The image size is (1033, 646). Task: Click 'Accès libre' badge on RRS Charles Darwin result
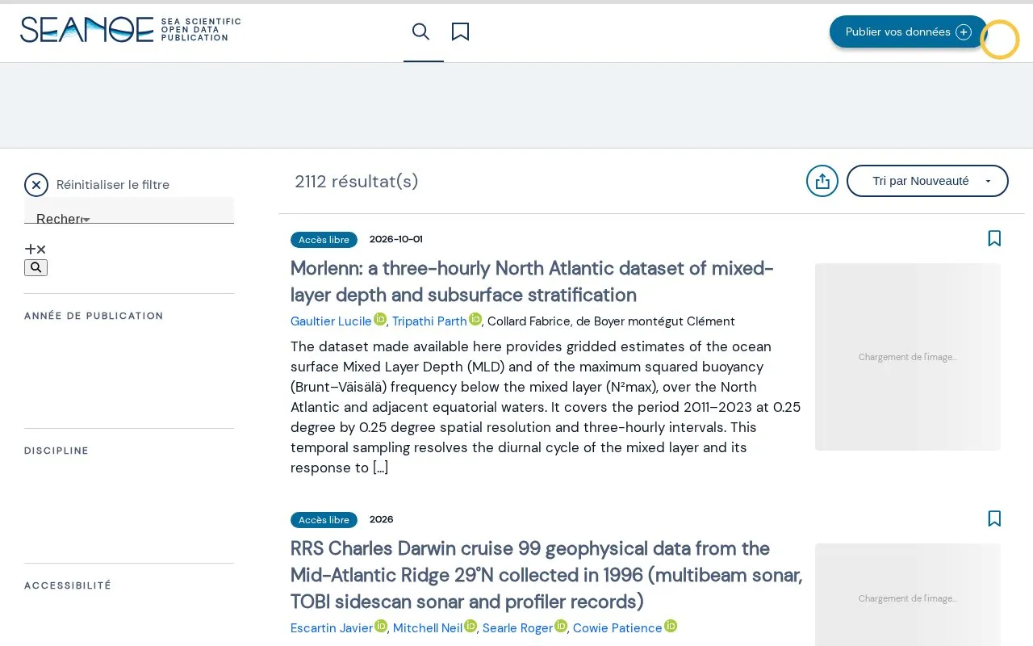point(324,520)
